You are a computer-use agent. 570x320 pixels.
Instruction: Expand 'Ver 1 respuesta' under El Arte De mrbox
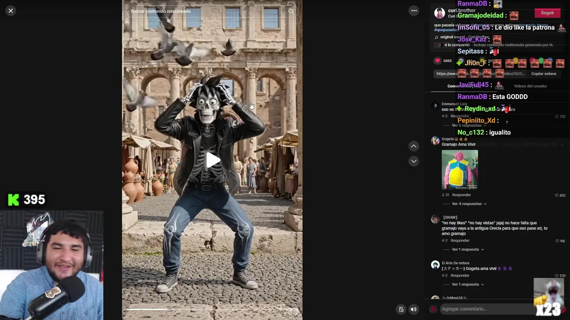tap(468, 284)
